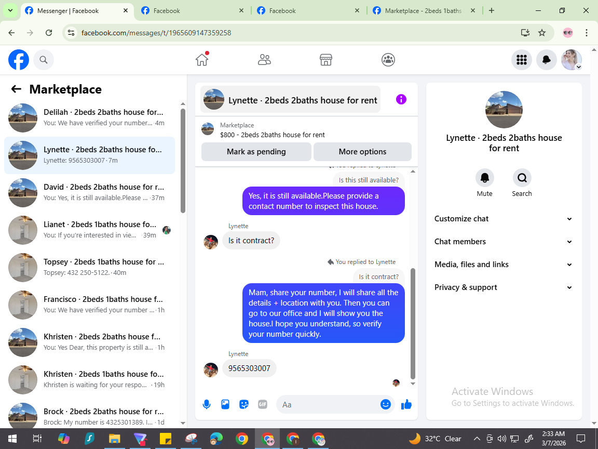Open the taskbar clock showing 2:33 AM
The width and height of the screenshot is (598, 449).
pos(554,438)
